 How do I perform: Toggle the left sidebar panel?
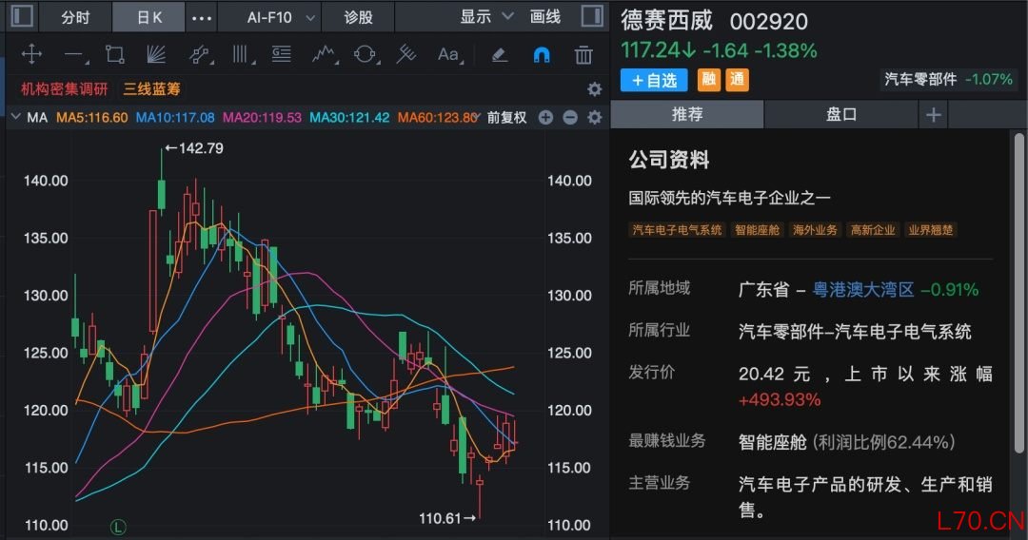[x=20, y=17]
